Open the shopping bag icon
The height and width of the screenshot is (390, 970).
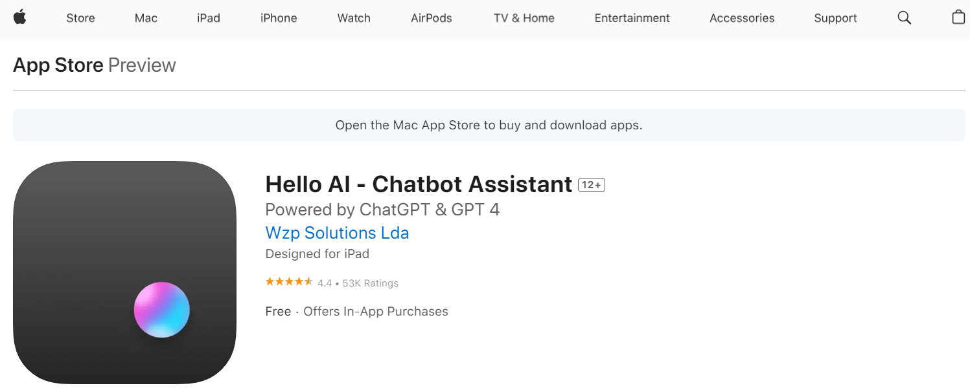point(958,17)
